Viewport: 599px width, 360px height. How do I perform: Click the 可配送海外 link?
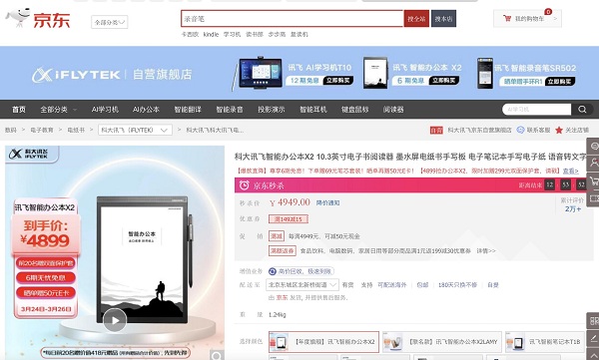click(392, 285)
